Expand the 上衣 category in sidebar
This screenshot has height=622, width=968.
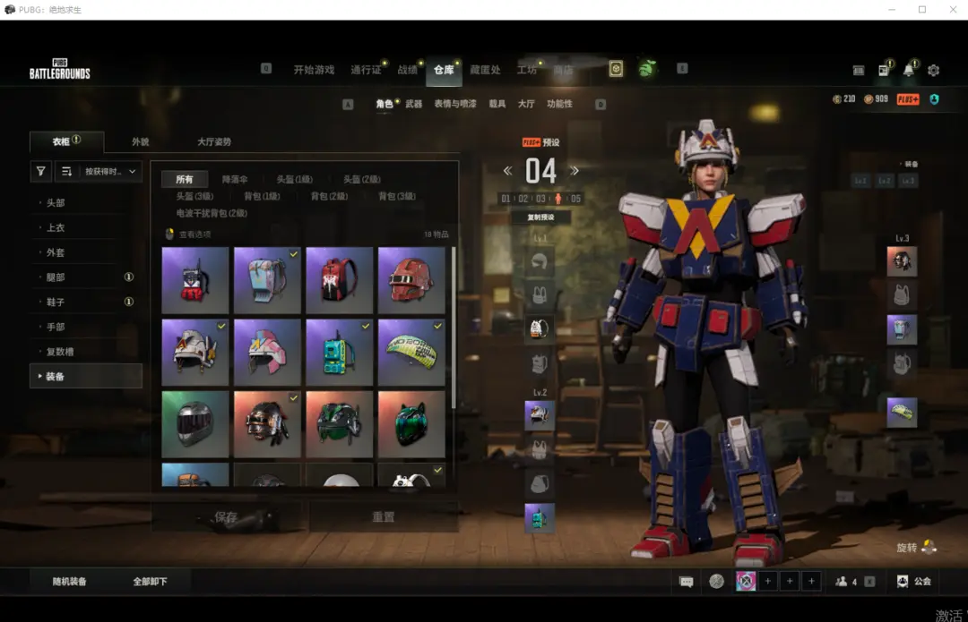click(86, 227)
